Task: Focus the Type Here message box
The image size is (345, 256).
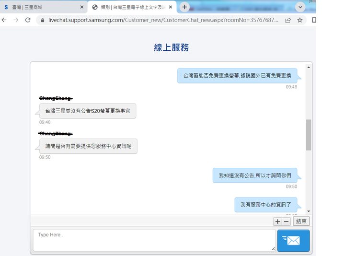Action: coord(154,240)
